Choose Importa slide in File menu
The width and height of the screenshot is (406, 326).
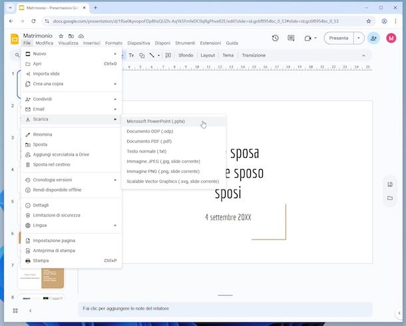click(71, 74)
